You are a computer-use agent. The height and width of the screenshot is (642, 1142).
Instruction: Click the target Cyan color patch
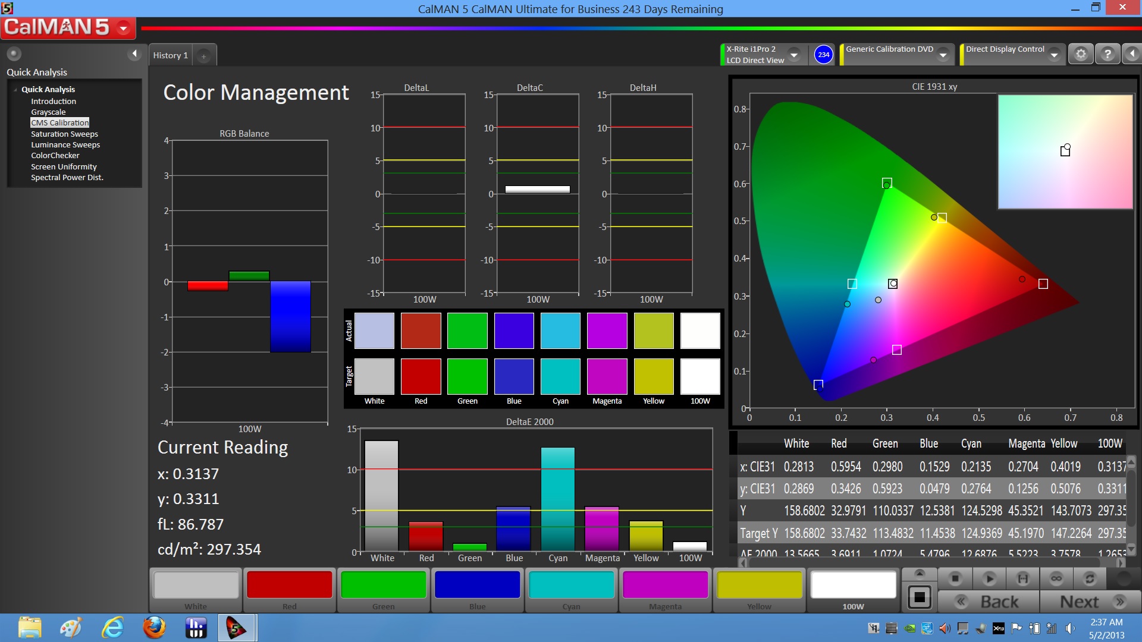(560, 376)
